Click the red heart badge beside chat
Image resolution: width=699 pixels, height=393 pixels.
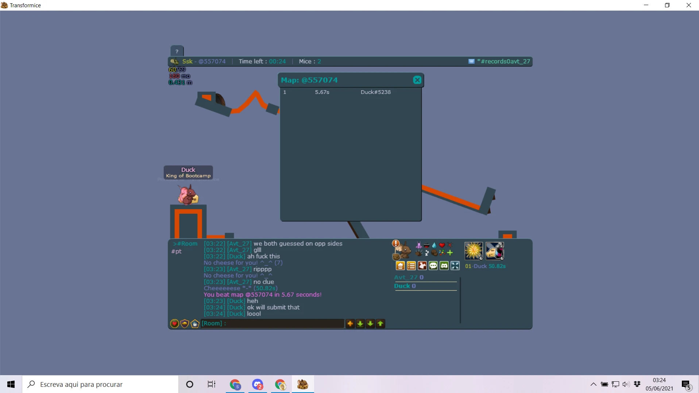click(174, 323)
